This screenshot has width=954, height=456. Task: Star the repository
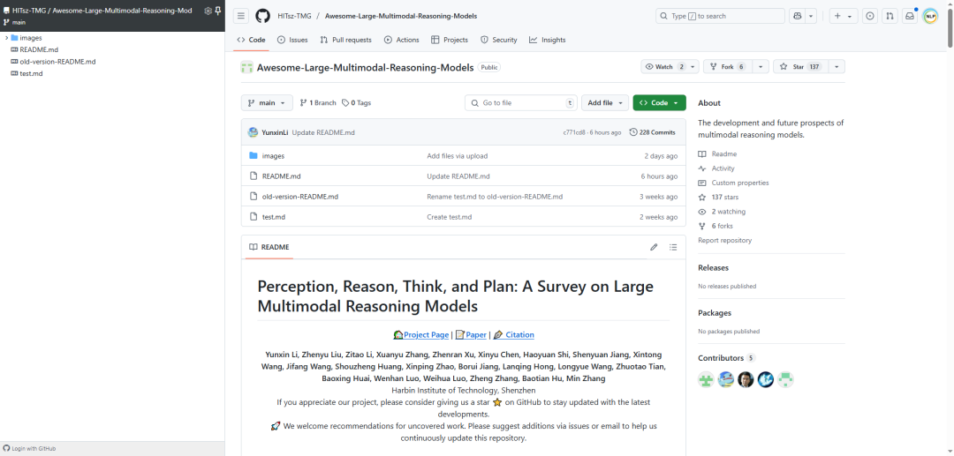point(800,67)
